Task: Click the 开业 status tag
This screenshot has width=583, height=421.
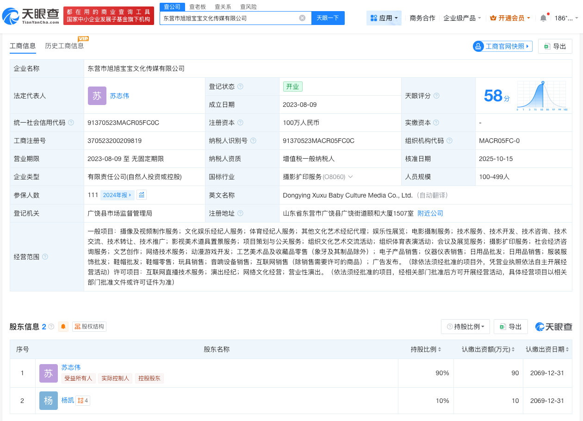Action: (292, 87)
